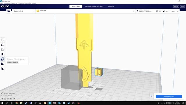Click the Cura icon in the taskbar

pos(50,103)
